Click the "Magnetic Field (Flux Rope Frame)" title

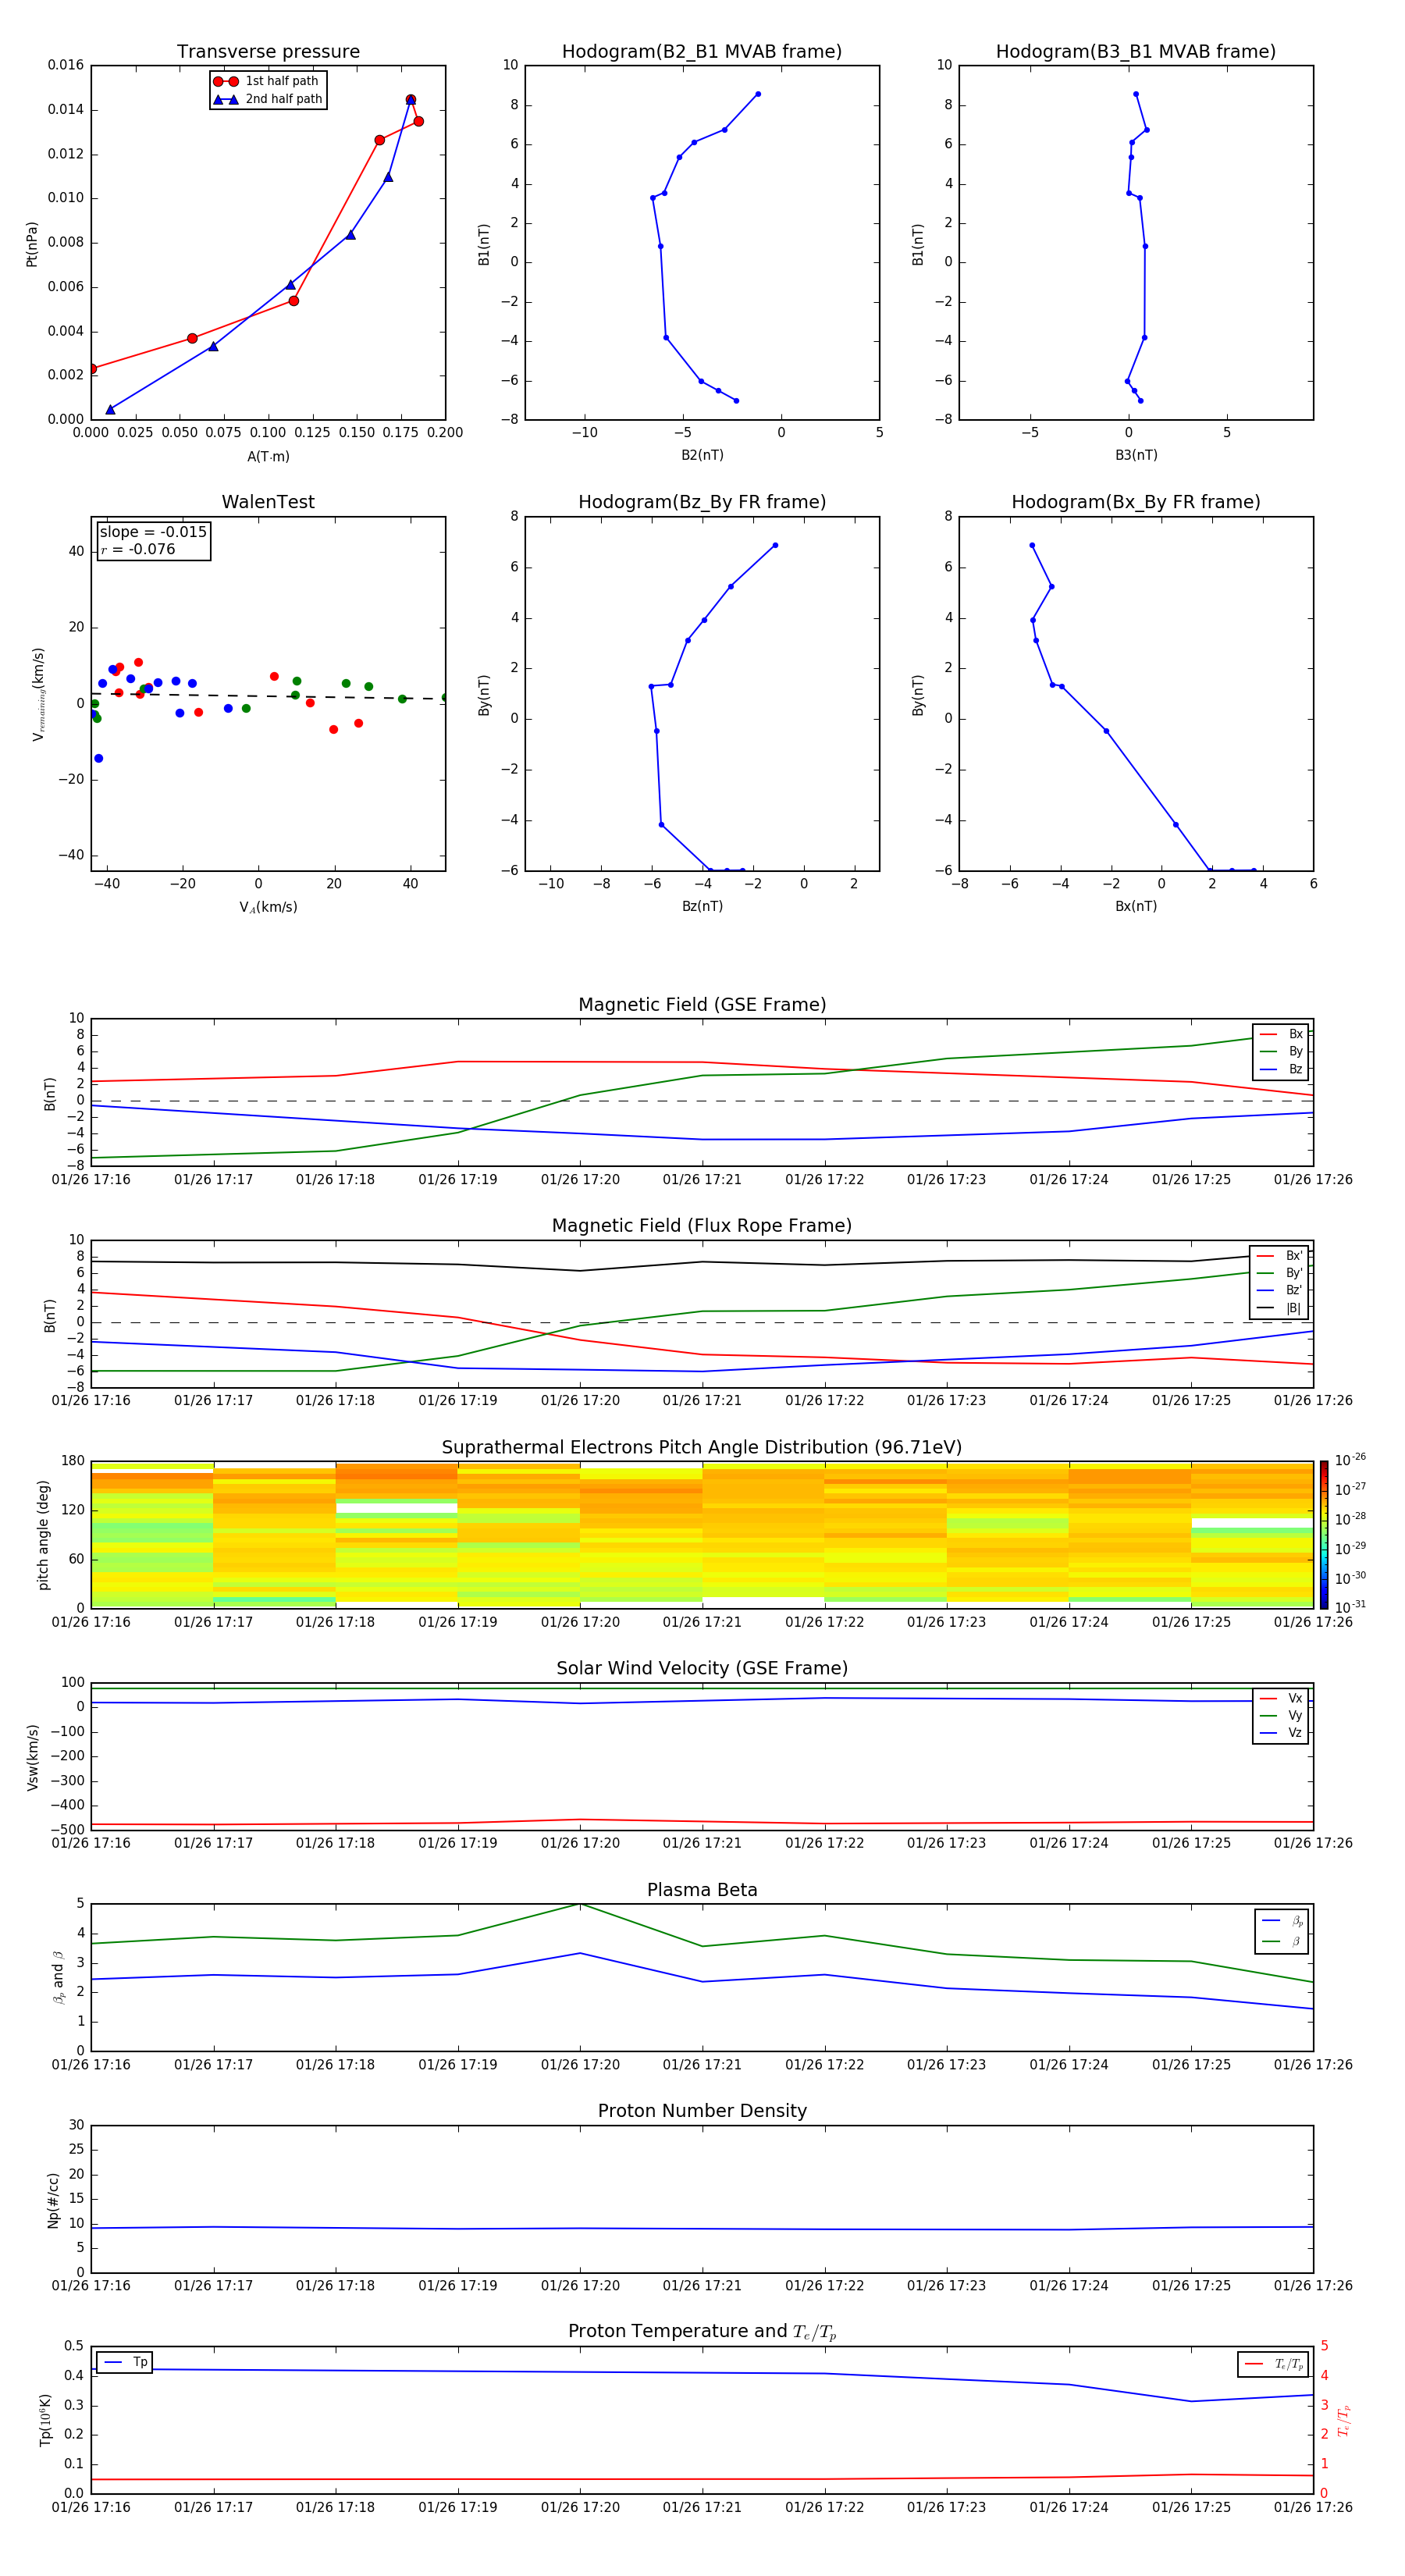click(x=702, y=1226)
